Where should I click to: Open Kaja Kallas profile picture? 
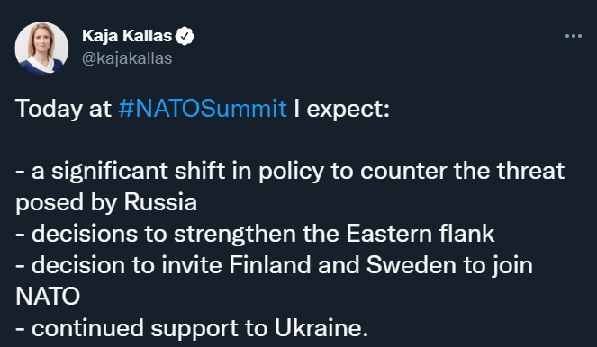click(x=41, y=48)
